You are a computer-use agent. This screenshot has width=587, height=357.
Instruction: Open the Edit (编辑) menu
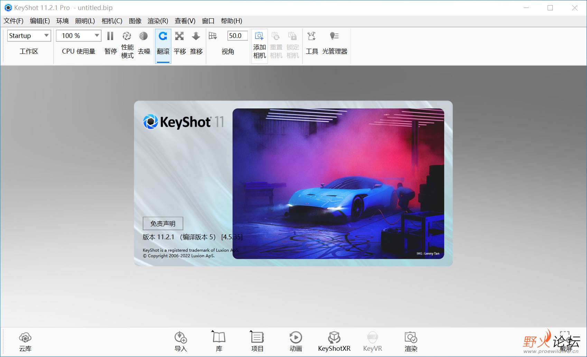(40, 21)
